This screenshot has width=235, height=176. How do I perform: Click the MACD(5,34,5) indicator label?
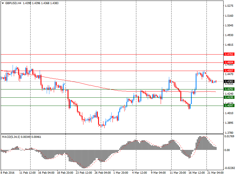coord(11,137)
